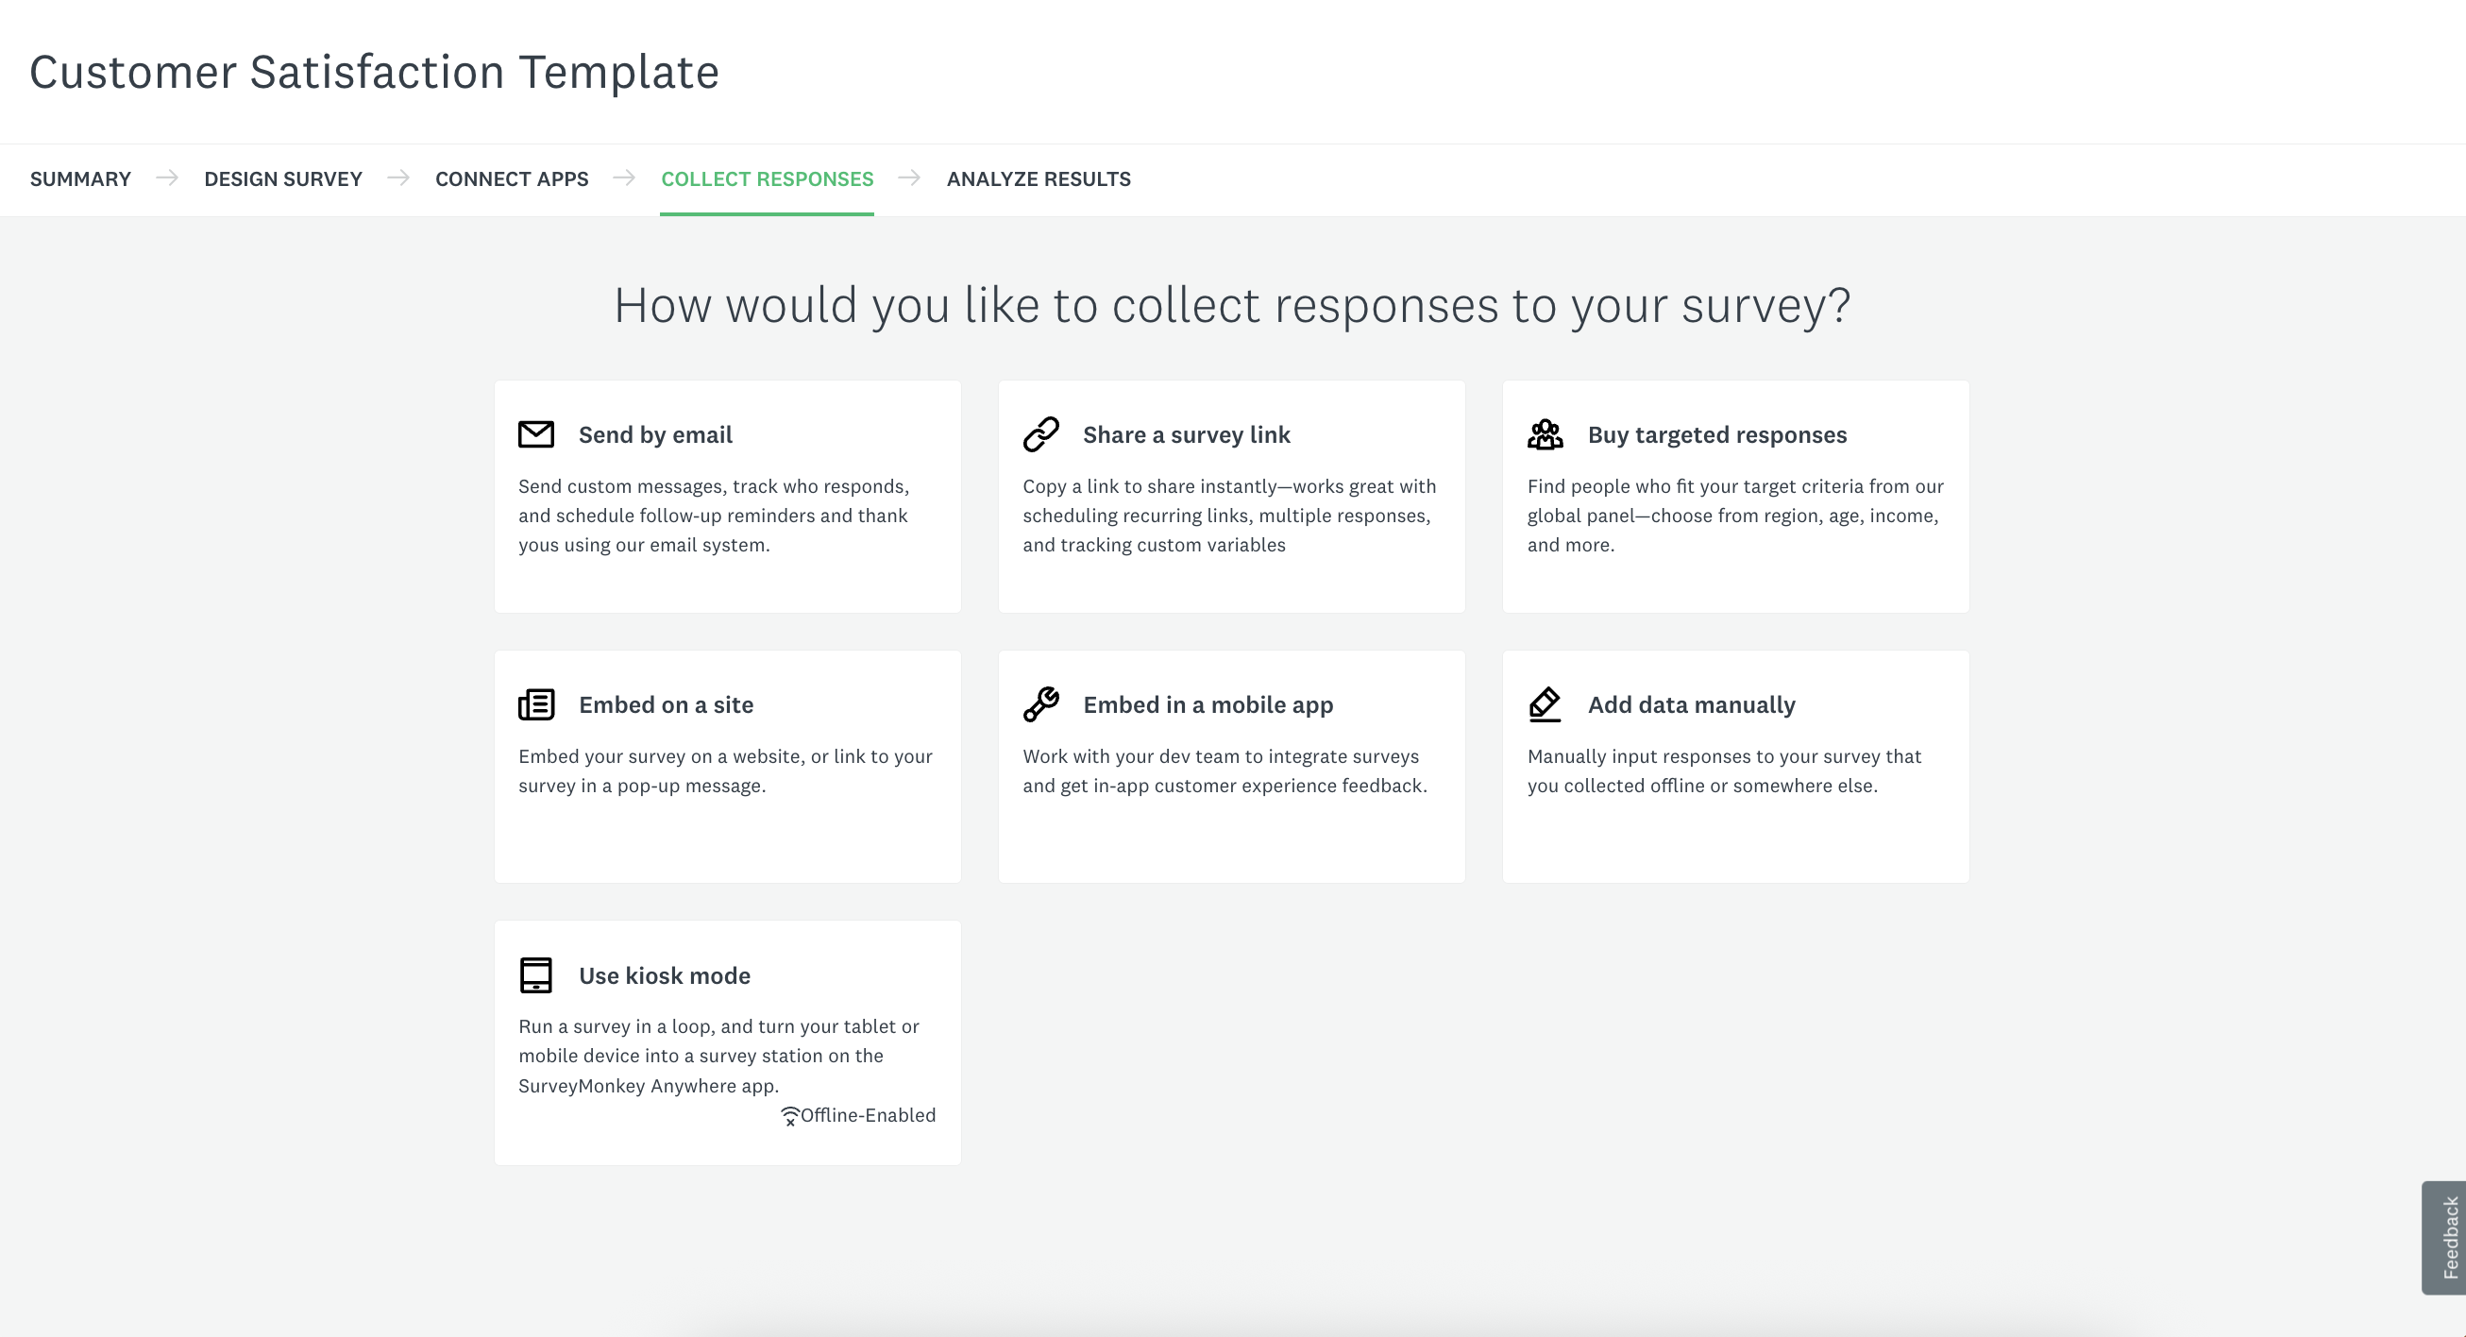Click the newspaper icon for Embed on a site

point(536,704)
